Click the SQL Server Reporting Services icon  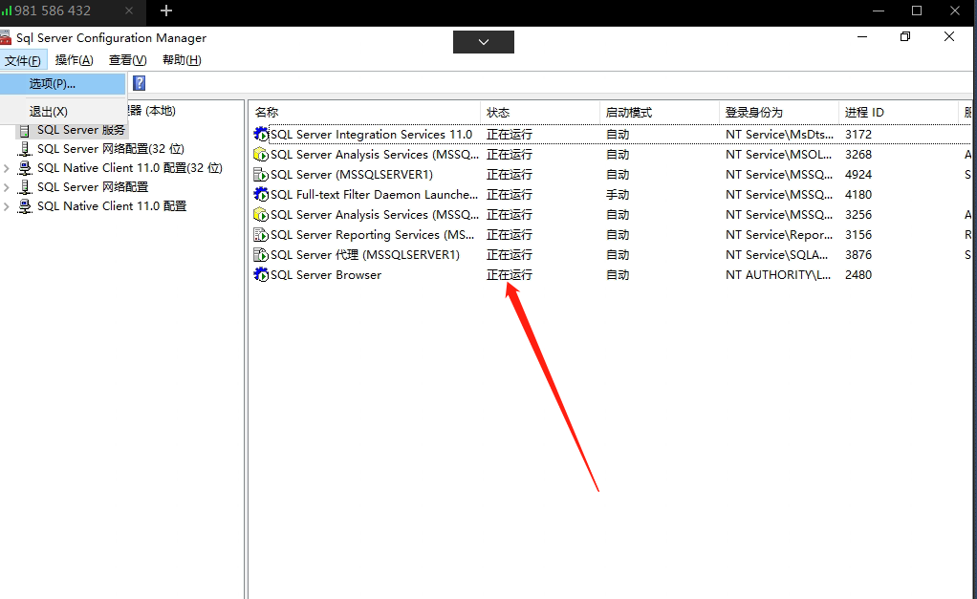(261, 235)
